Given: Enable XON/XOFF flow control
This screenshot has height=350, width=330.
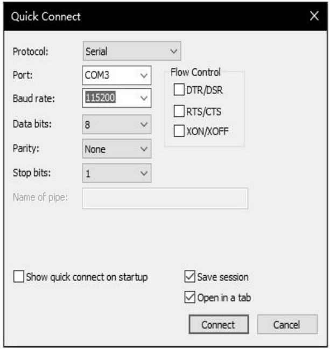Looking at the screenshot, I should (x=179, y=131).
